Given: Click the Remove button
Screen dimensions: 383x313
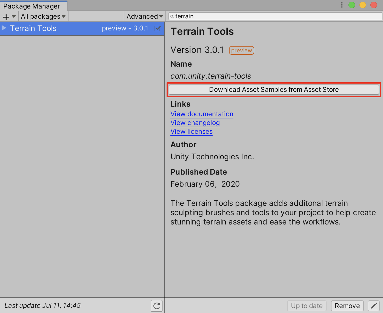Looking at the screenshot, I should 347,306.
